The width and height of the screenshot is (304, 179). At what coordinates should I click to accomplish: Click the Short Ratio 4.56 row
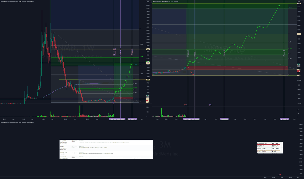(270, 151)
